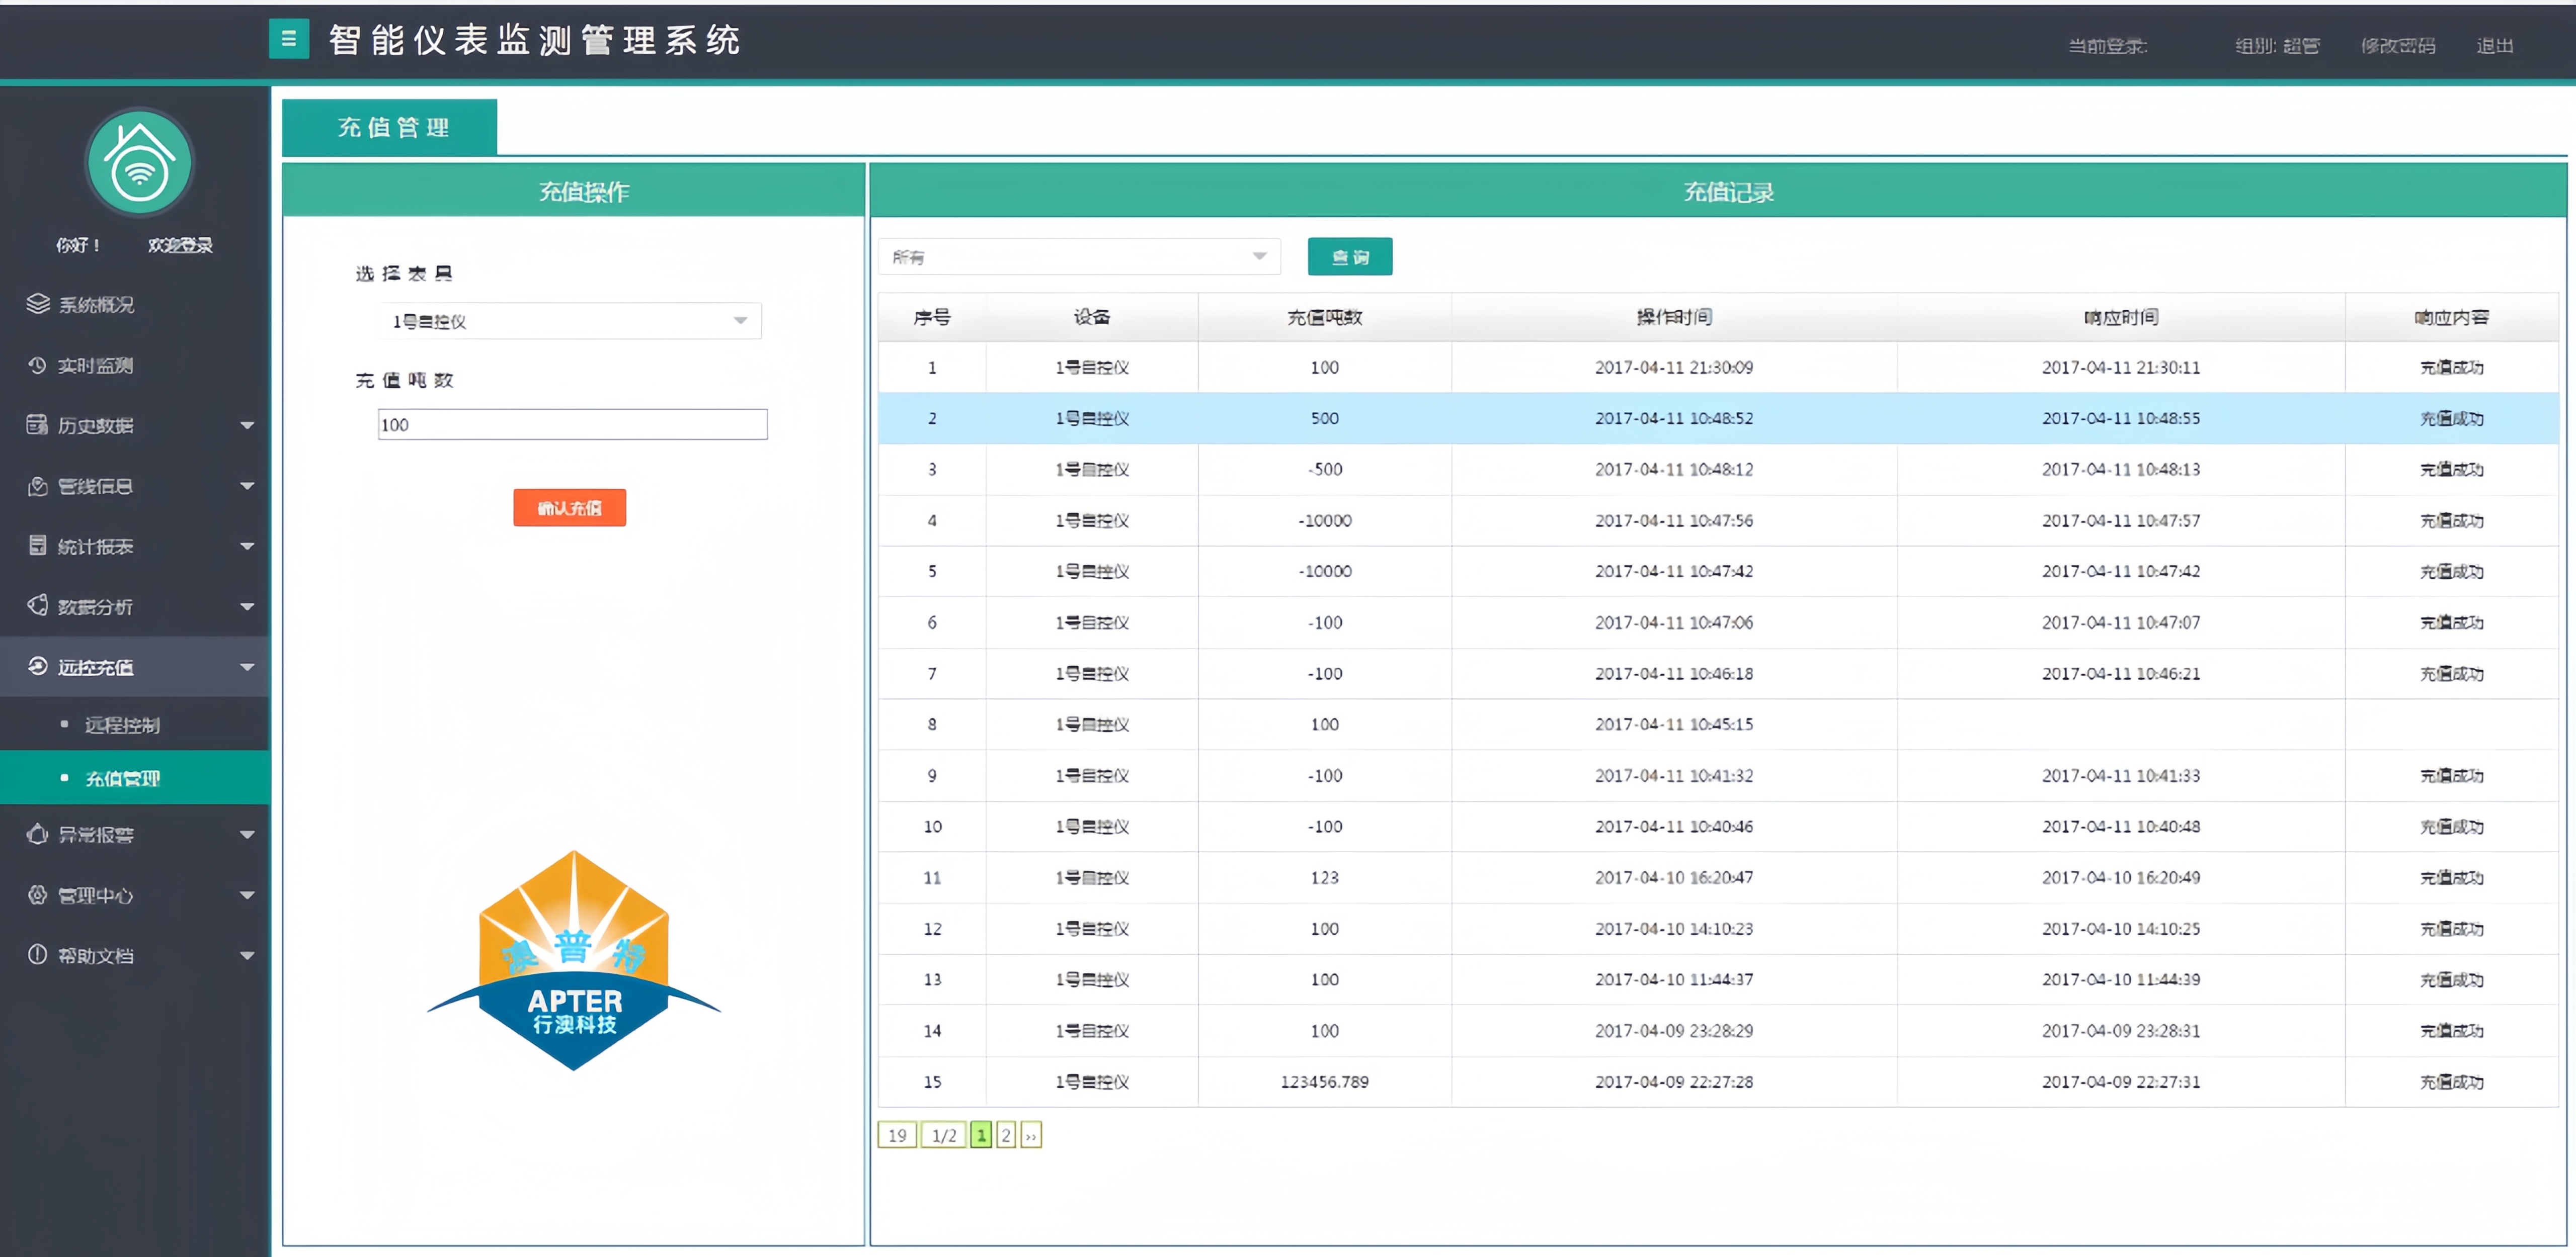Viewport: 2576px width, 1257px height.
Task: Select the row with time 2017-04-11 21:30:09
Action: tap(1718, 367)
